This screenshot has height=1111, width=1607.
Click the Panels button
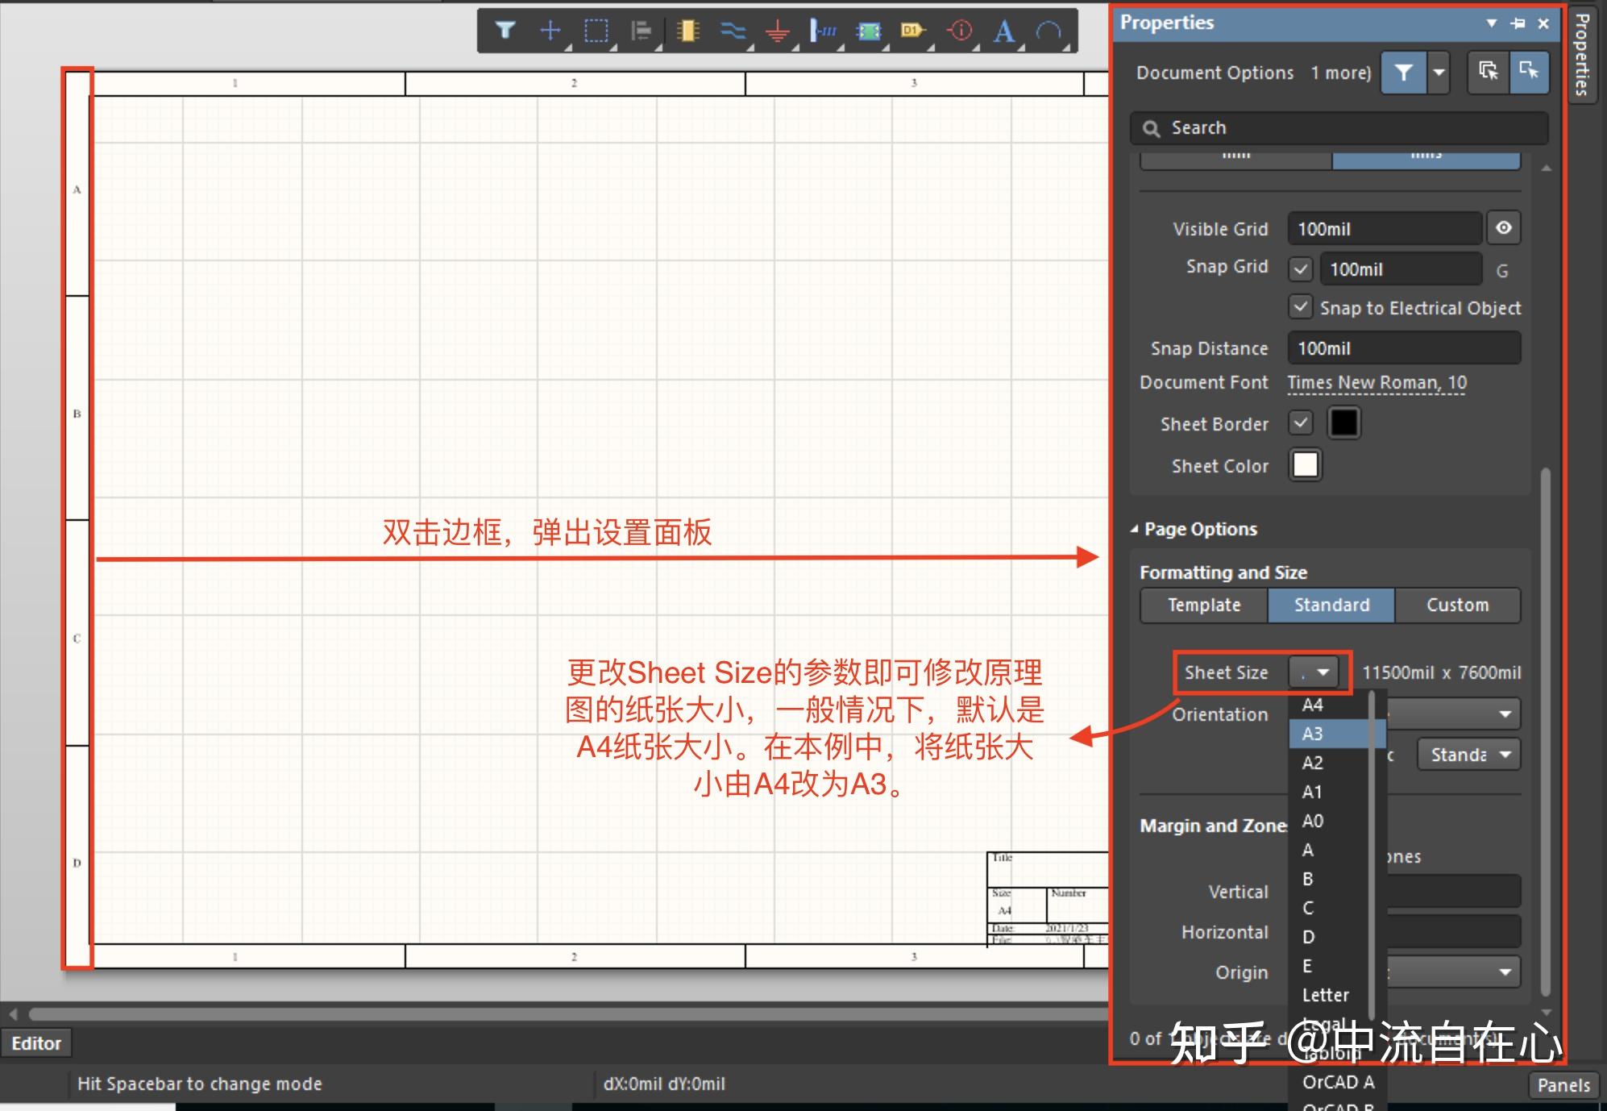(1563, 1085)
